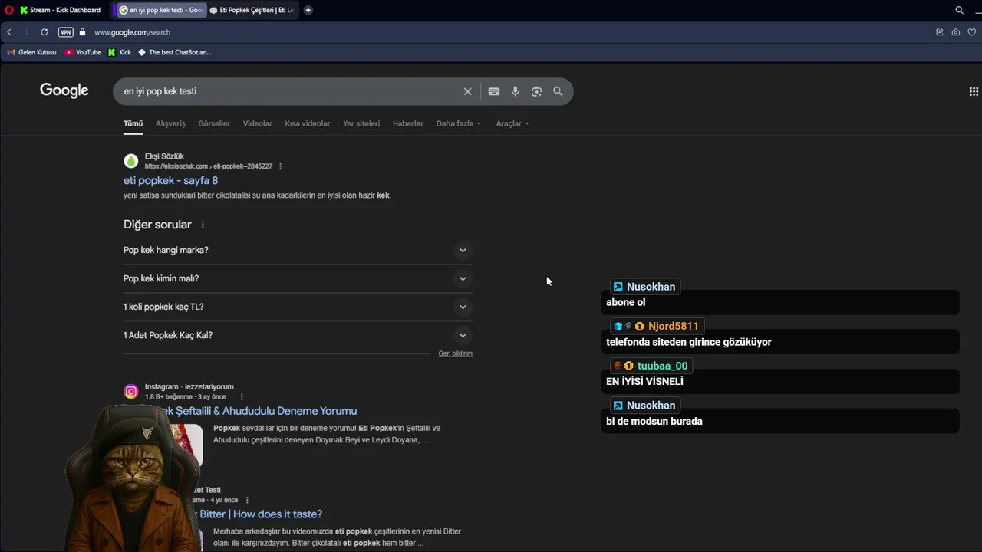Open a new browser tab with the plus button
Viewport: 982px width, 552px height.
click(308, 10)
